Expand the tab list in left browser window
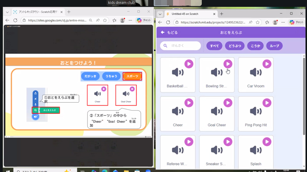307x172 pixels. click(7, 12)
